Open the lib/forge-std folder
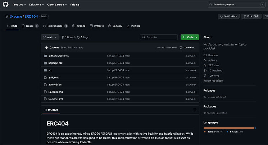The width and height of the screenshot is (268, 145). 55,63
